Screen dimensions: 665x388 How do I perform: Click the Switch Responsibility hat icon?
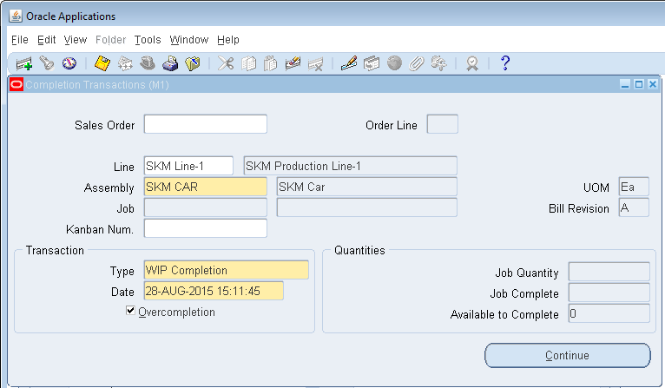pos(148,63)
